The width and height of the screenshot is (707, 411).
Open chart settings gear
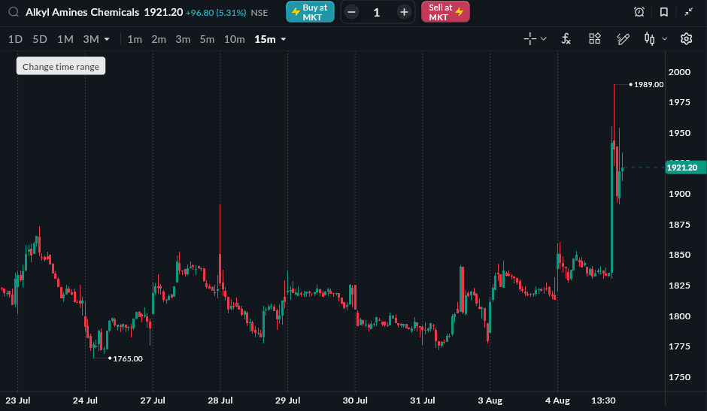click(x=686, y=39)
